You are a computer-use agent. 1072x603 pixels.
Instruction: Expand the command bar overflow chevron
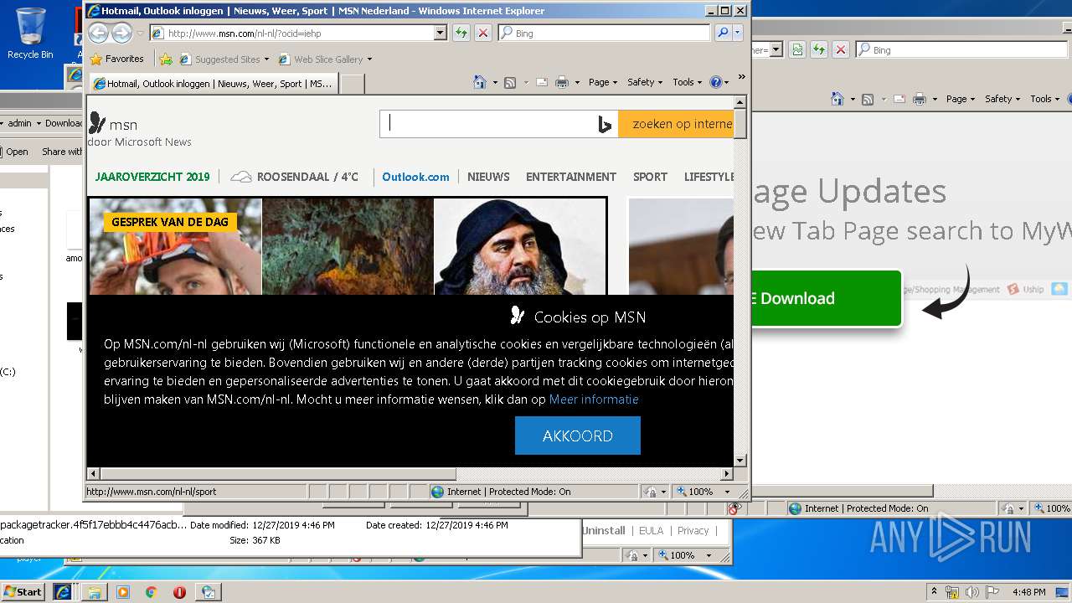pos(741,77)
